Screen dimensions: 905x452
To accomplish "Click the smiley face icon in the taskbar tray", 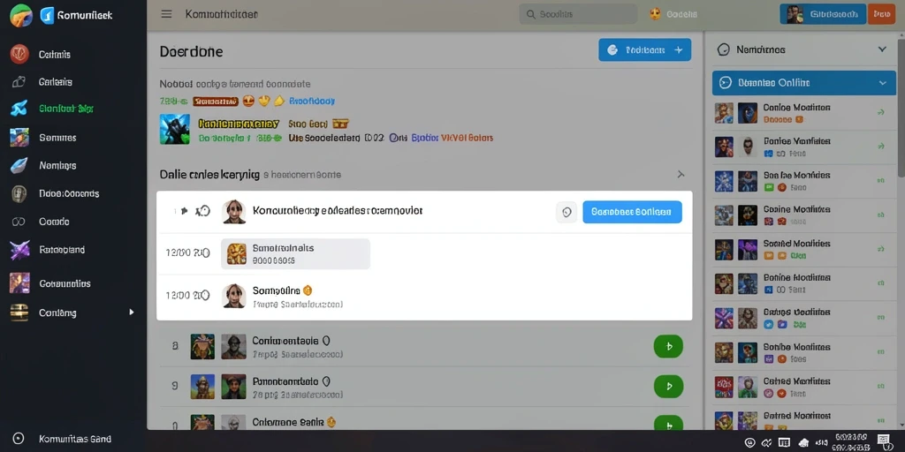I will click(x=749, y=443).
